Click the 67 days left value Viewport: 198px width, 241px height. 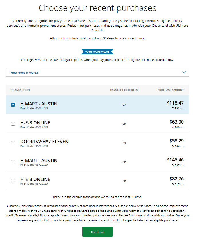point(124,105)
